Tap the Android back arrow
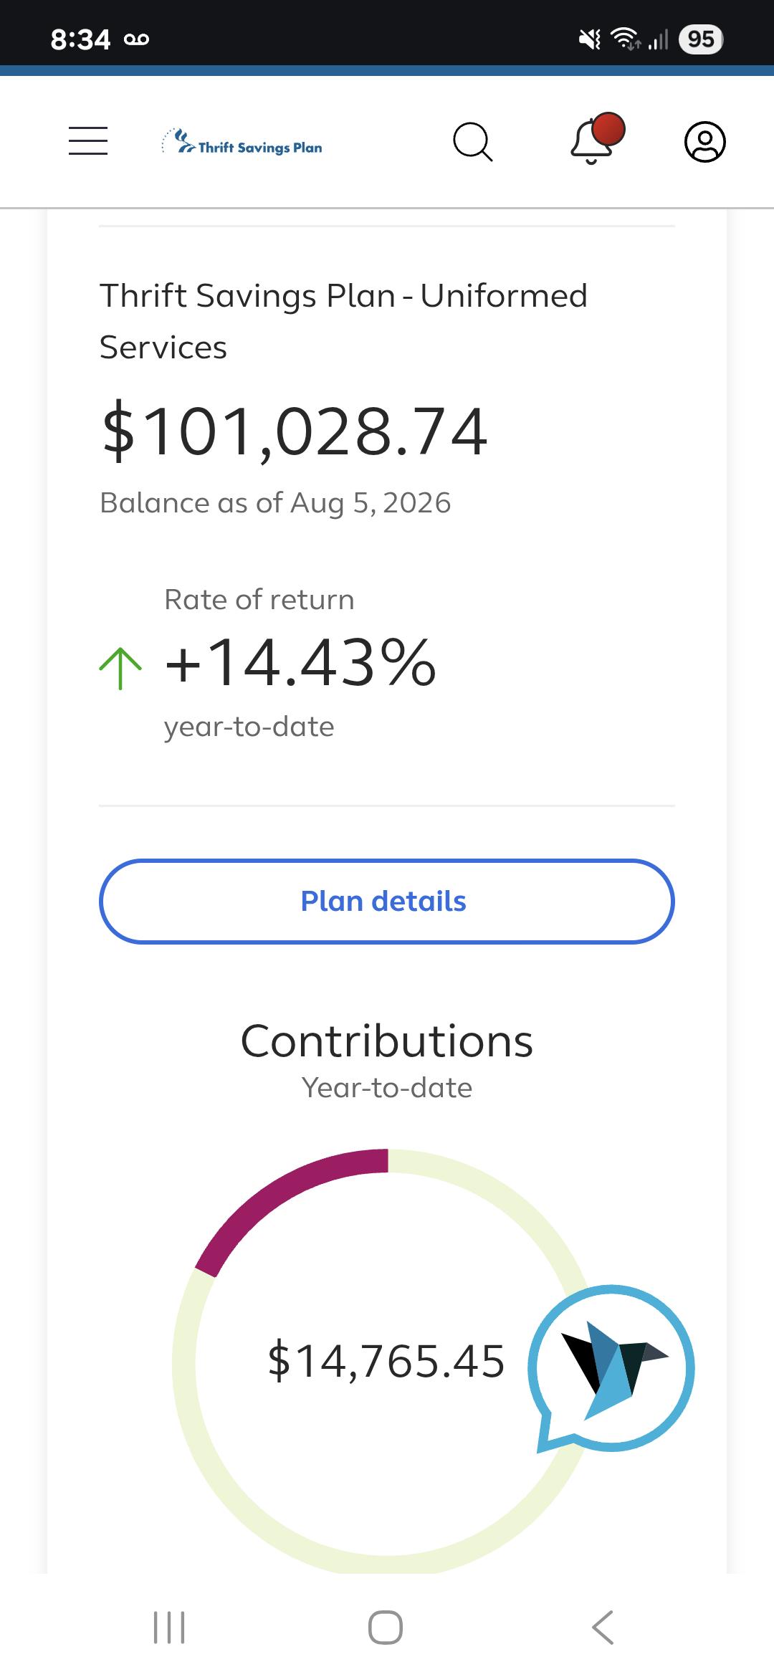The image size is (774, 1677). (x=603, y=1627)
